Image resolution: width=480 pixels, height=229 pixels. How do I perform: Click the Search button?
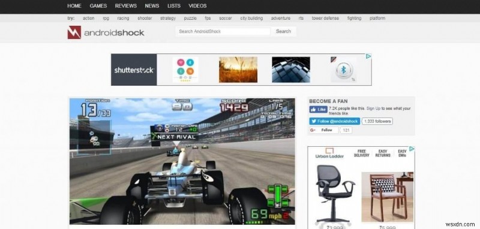pyautogui.click(x=283, y=32)
